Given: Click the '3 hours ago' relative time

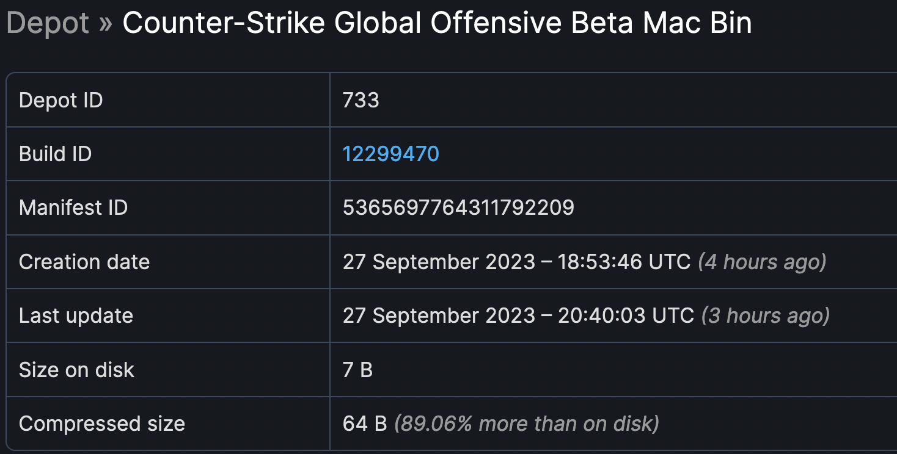Looking at the screenshot, I should [x=765, y=315].
